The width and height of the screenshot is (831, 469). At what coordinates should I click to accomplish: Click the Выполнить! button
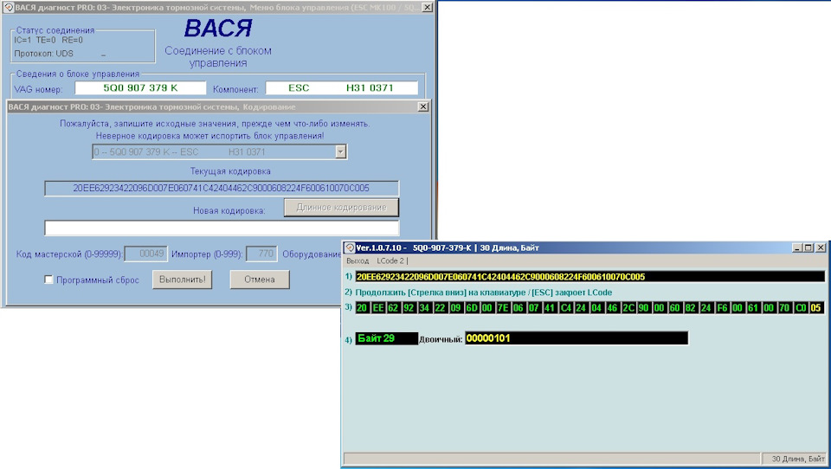tap(183, 279)
